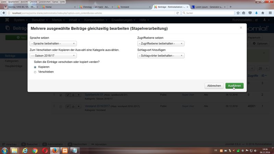Open the Bearbeiten menu
274x154 pixels.
(13, 2)
